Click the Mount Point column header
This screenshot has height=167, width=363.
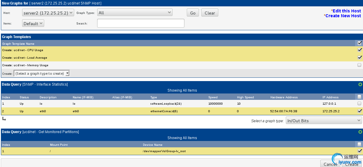(x=59, y=145)
